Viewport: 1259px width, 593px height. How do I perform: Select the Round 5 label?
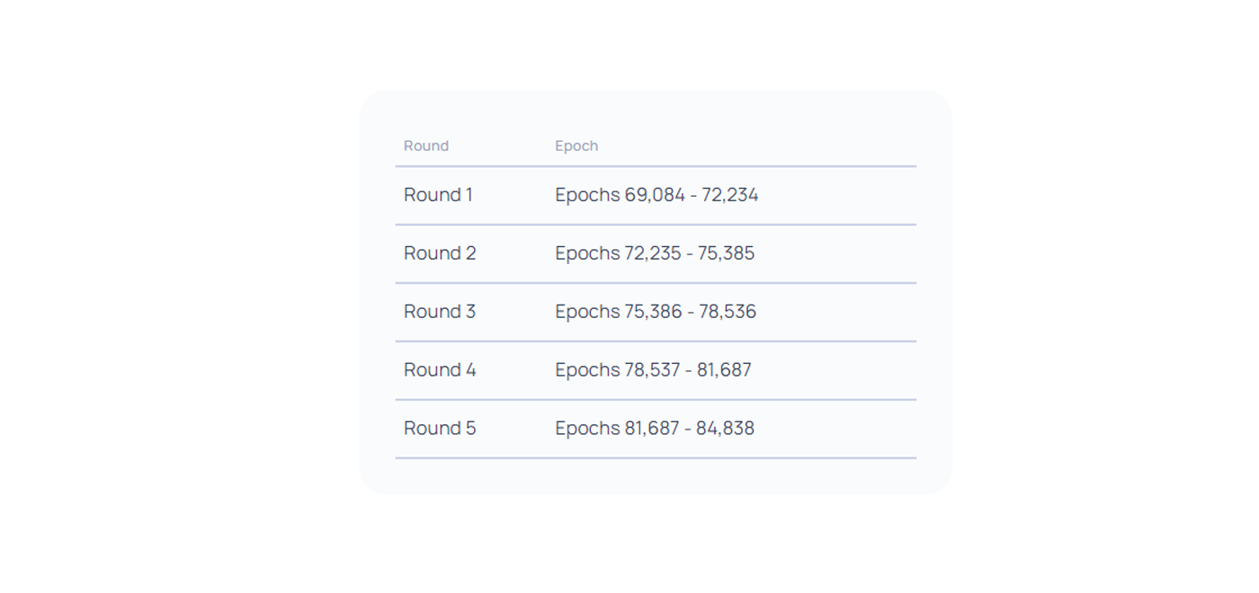[440, 429]
